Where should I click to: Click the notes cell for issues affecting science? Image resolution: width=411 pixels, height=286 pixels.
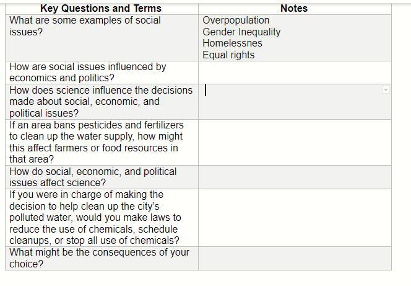(295, 177)
